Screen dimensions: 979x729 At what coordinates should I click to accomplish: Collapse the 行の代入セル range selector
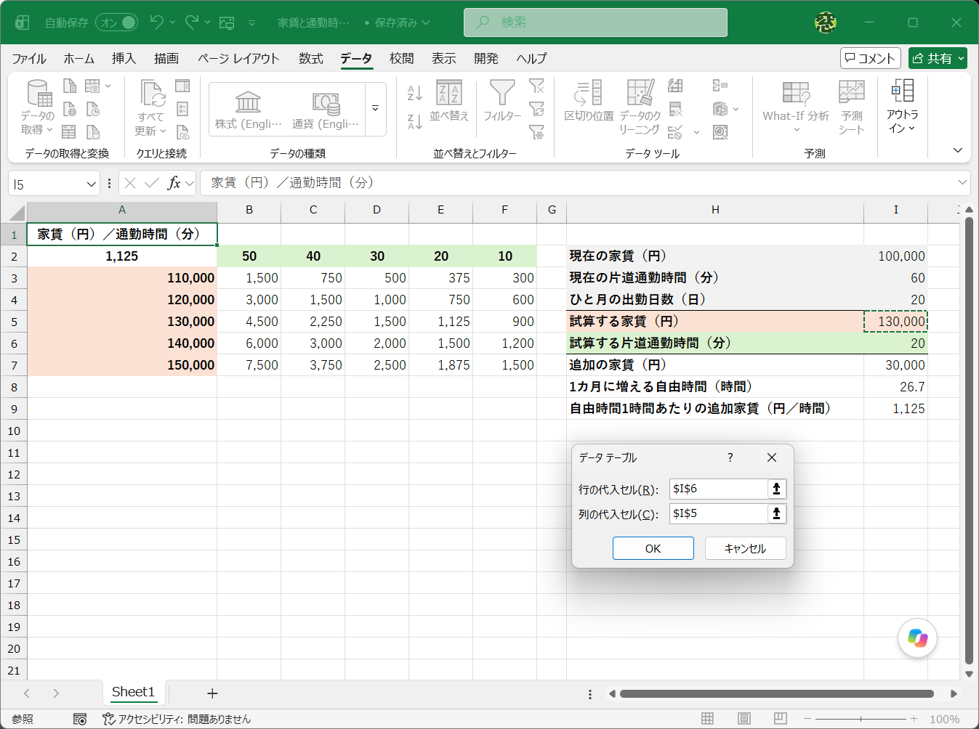[776, 489]
